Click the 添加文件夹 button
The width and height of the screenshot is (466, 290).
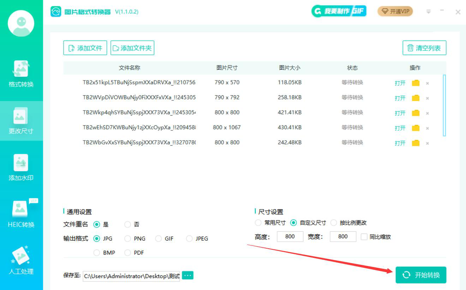132,48
